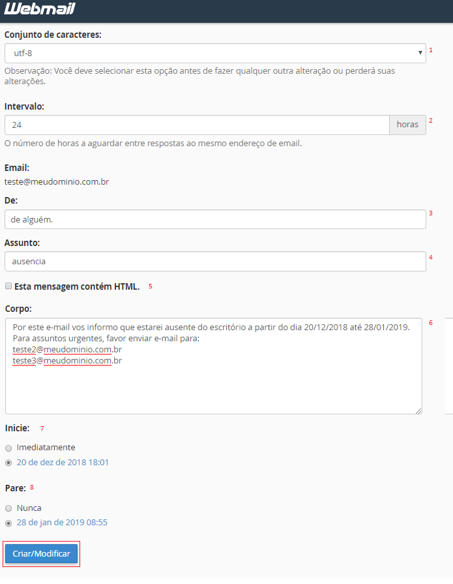Select the Nunca stop radio button
Screen dimensions: 453x584
point(8,508)
